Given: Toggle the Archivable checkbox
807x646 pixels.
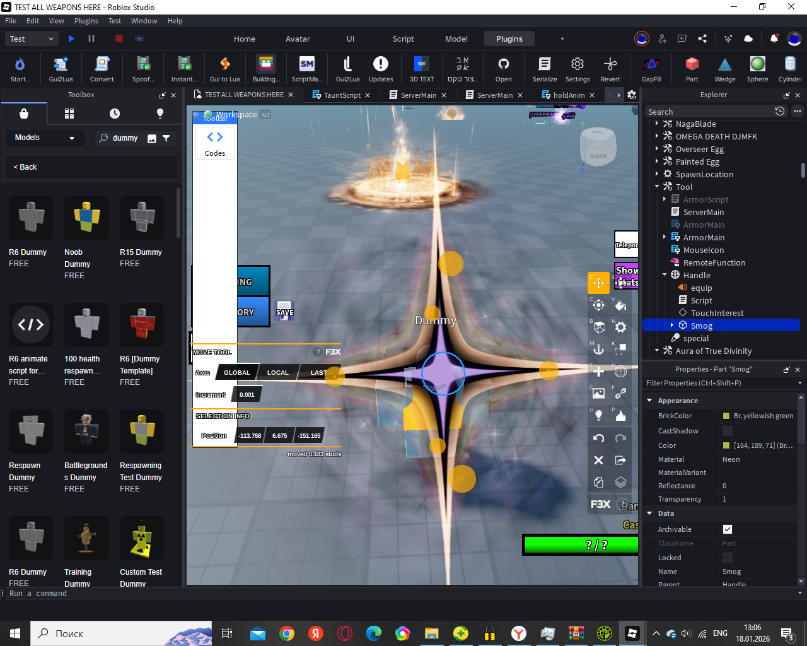Looking at the screenshot, I should coord(728,529).
